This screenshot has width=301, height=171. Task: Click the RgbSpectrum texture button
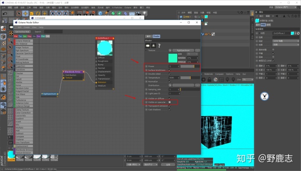[183, 50]
